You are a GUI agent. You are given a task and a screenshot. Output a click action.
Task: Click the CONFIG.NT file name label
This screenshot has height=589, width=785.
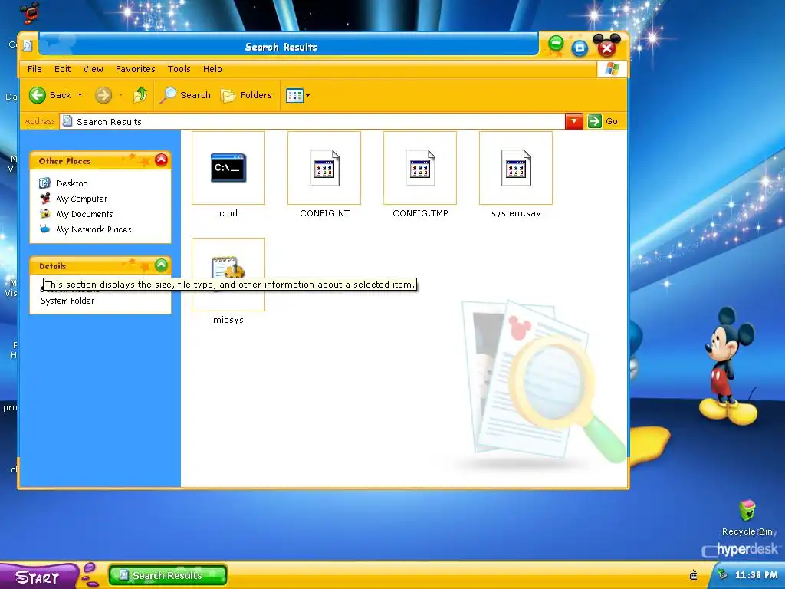coord(324,213)
